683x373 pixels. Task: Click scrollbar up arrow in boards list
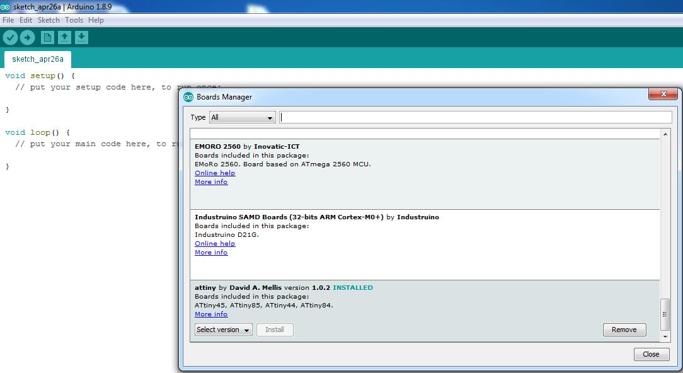pos(665,134)
